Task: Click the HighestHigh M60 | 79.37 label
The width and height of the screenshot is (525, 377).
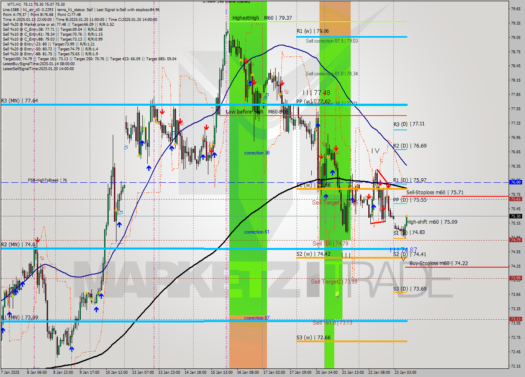Action: pos(262,18)
